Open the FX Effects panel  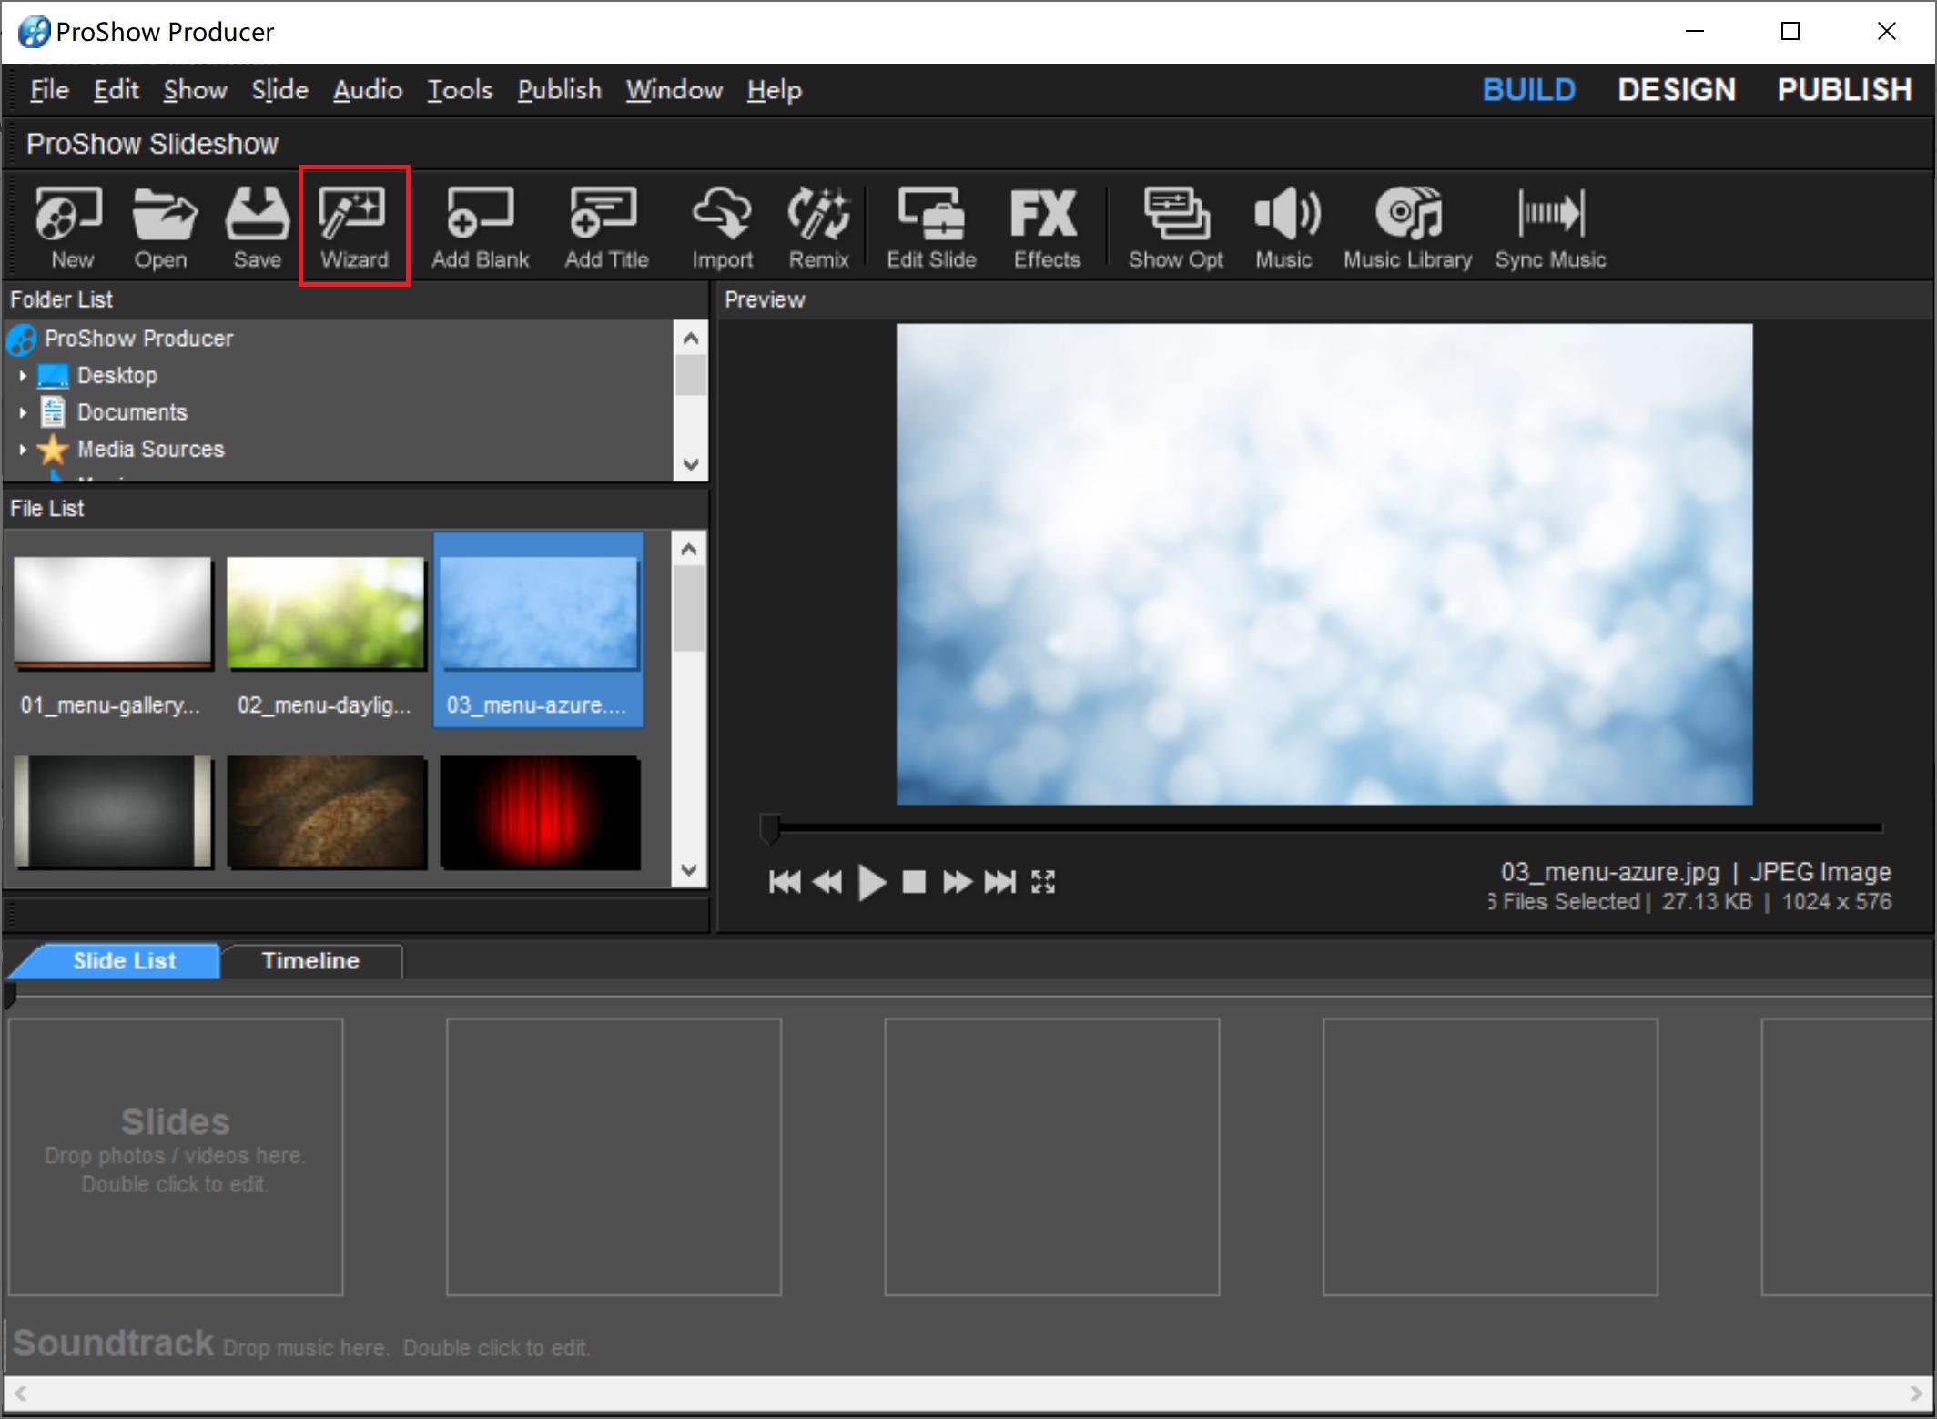coord(1046,226)
